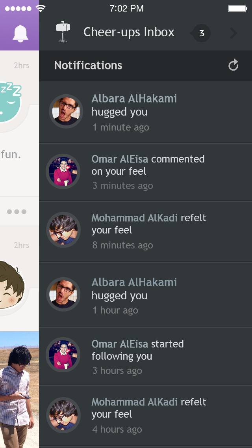Tap Omar AlEisa's avatar from 3 hours ago
The image size is (252, 448).
63,355
